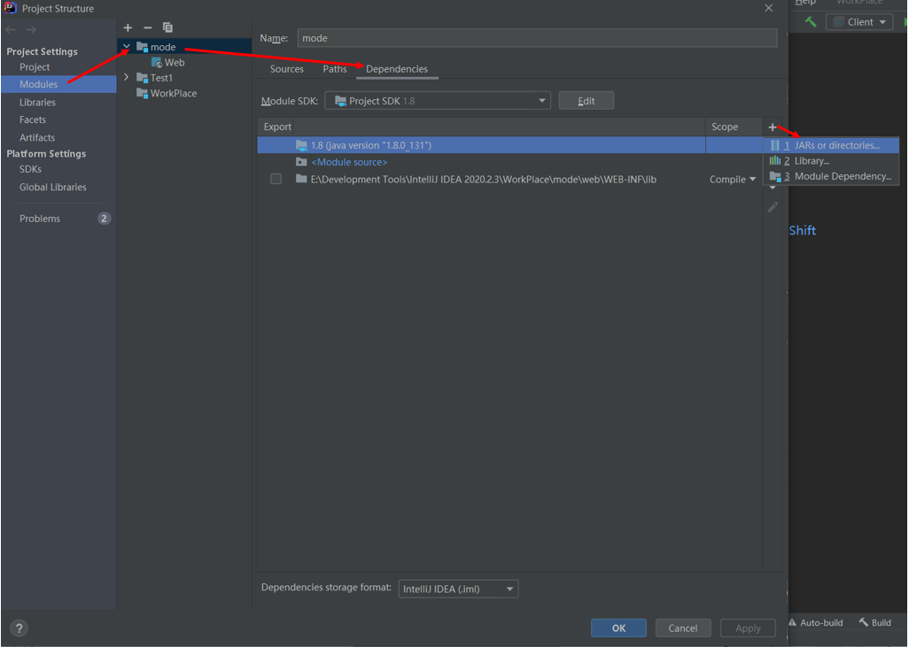Open the Modules settings section
Viewport: 909px width, 647px height.
click(58, 84)
